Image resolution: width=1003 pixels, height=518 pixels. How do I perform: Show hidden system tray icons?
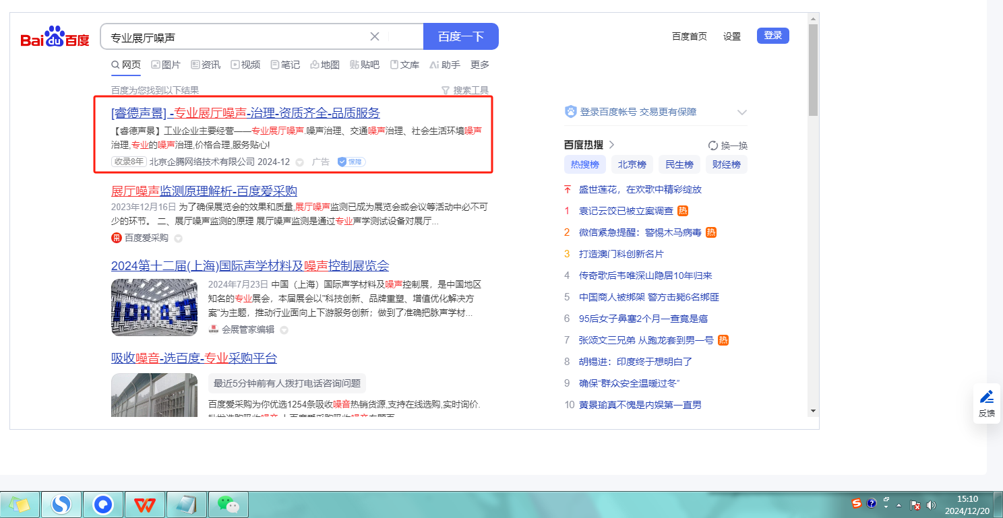900,505
